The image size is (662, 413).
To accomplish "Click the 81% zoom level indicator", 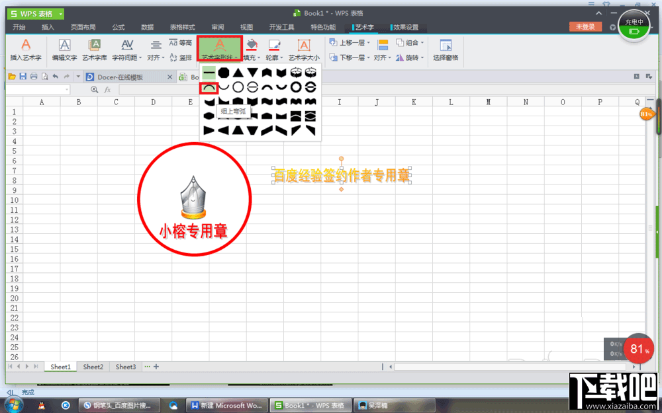I will (647, 114).
